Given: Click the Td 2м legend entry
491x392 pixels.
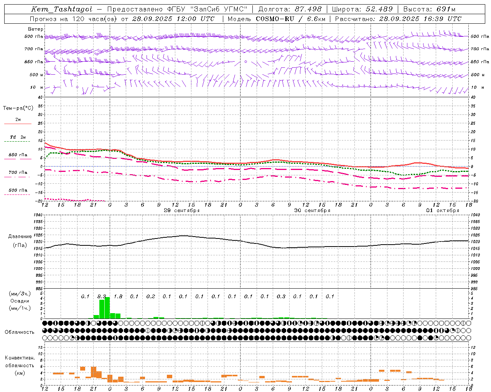Looking at the screenshot, I should 18,137.
